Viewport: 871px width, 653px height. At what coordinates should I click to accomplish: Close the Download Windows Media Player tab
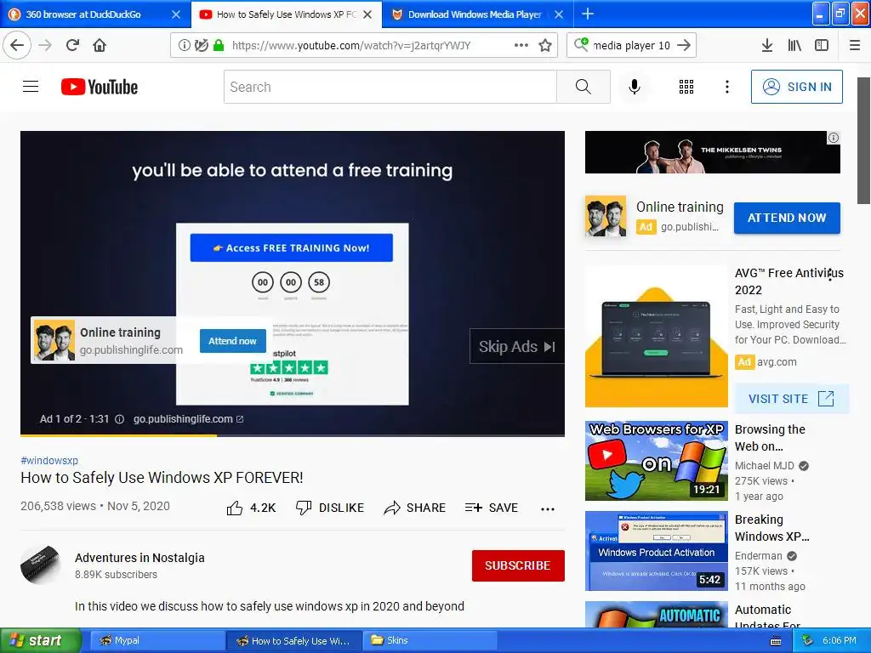click(x=560, y=14)
